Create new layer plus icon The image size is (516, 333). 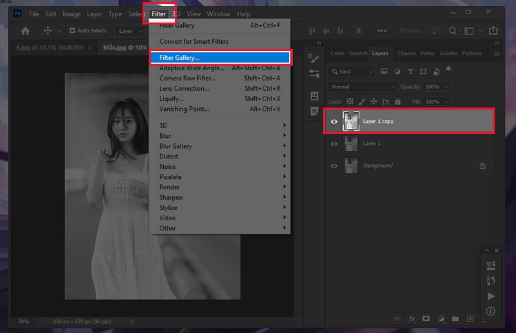[x=470, y=319]
